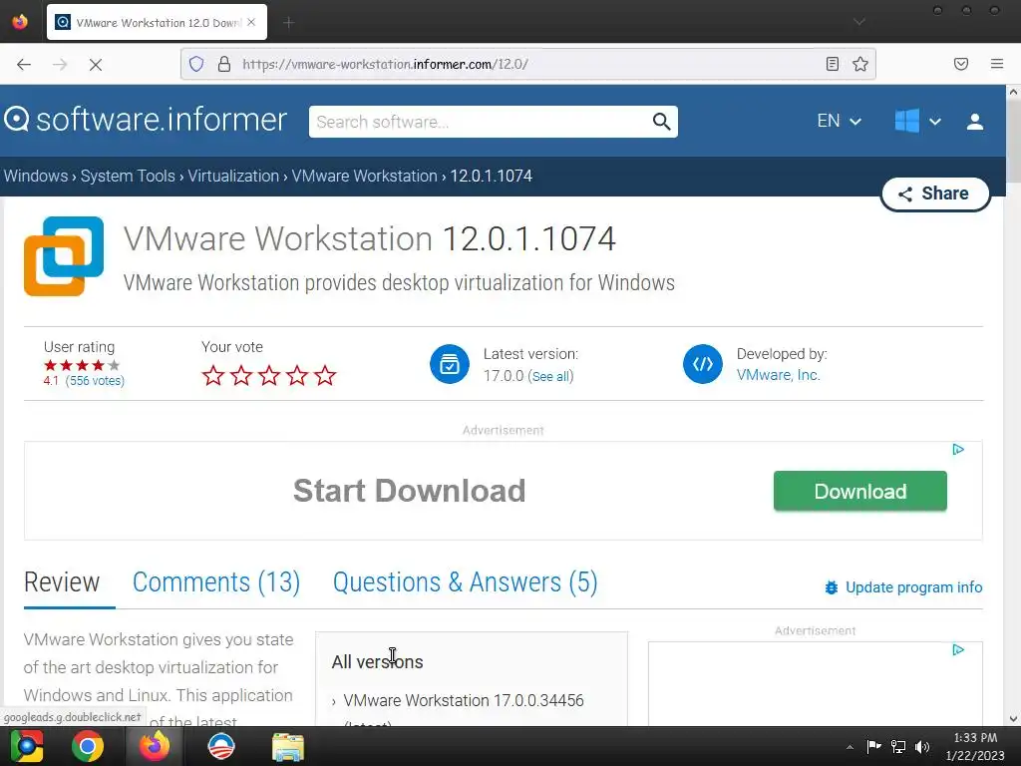The width and height of the screenshot is (1021, 766).
Task: Click the software.informer logo
Action: tap(146, 120)
